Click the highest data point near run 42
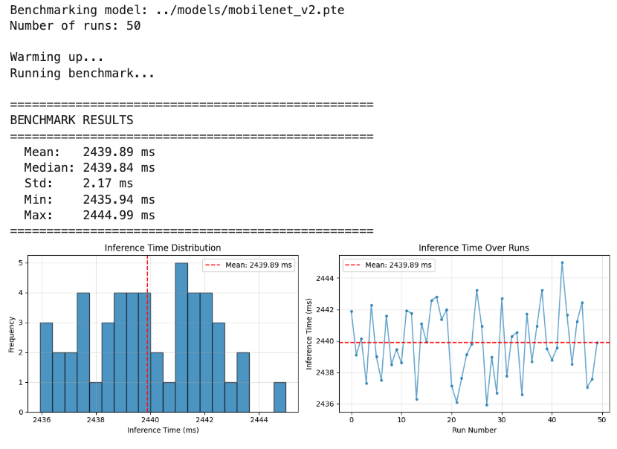 (x=562, y=262)
